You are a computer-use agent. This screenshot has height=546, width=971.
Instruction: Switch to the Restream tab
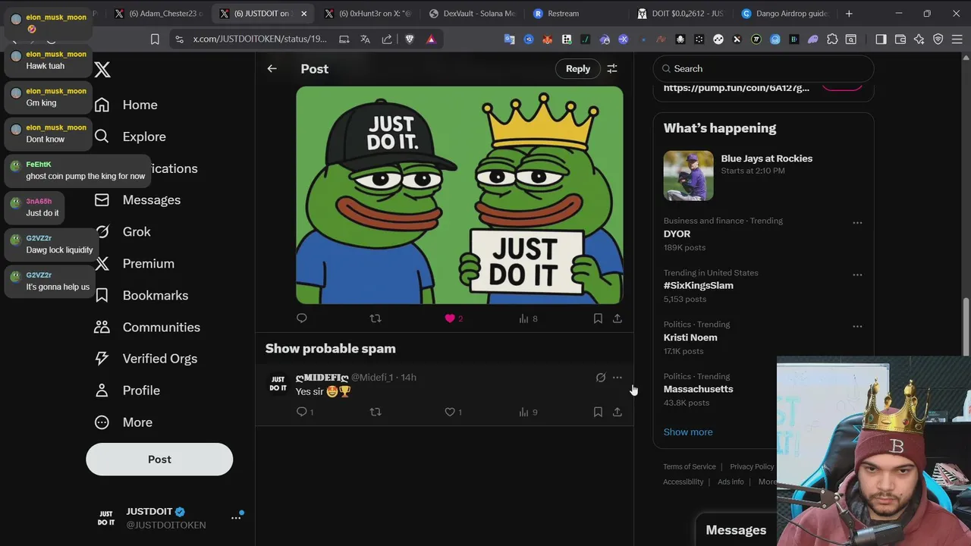(561, 14)
